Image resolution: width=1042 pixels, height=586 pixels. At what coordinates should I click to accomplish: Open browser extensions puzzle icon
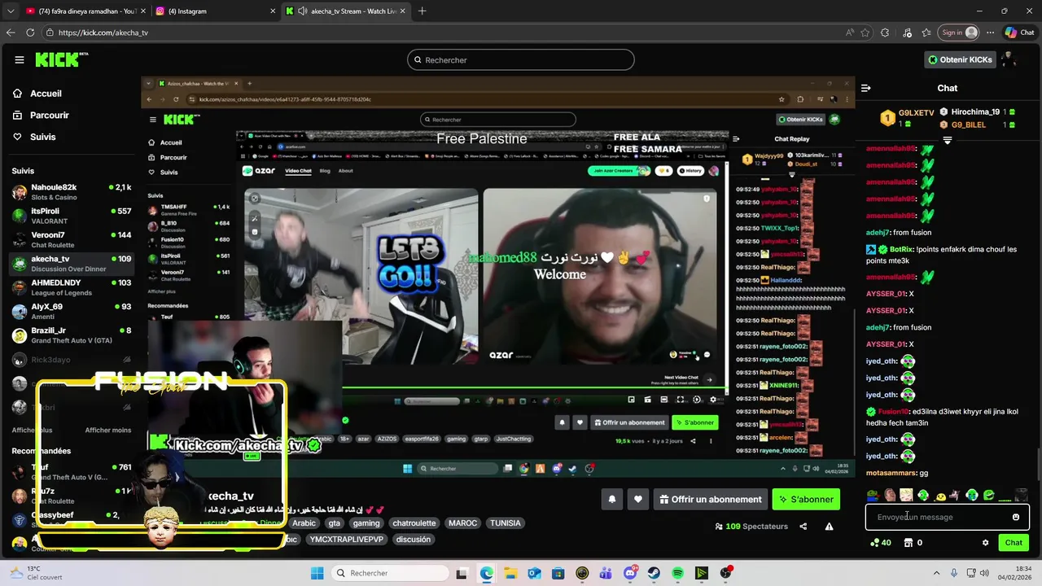pos(886,33)
